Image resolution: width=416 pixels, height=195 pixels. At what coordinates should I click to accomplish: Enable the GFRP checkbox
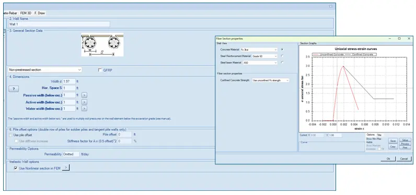100,70
